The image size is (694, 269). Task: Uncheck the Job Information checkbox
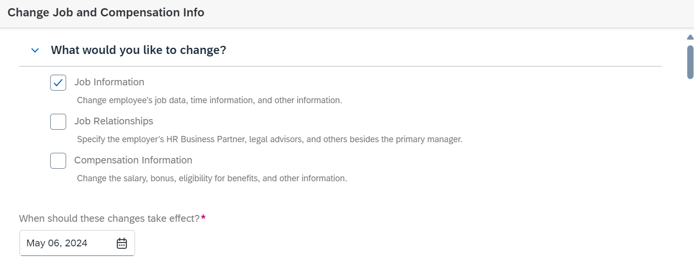pyautogui.click(x=58, y=82)
